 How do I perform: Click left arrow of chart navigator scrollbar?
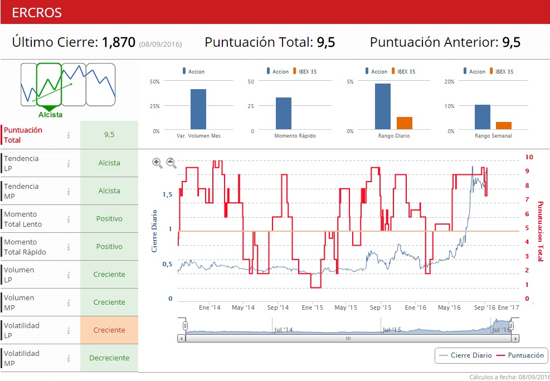tap(181, 338)
